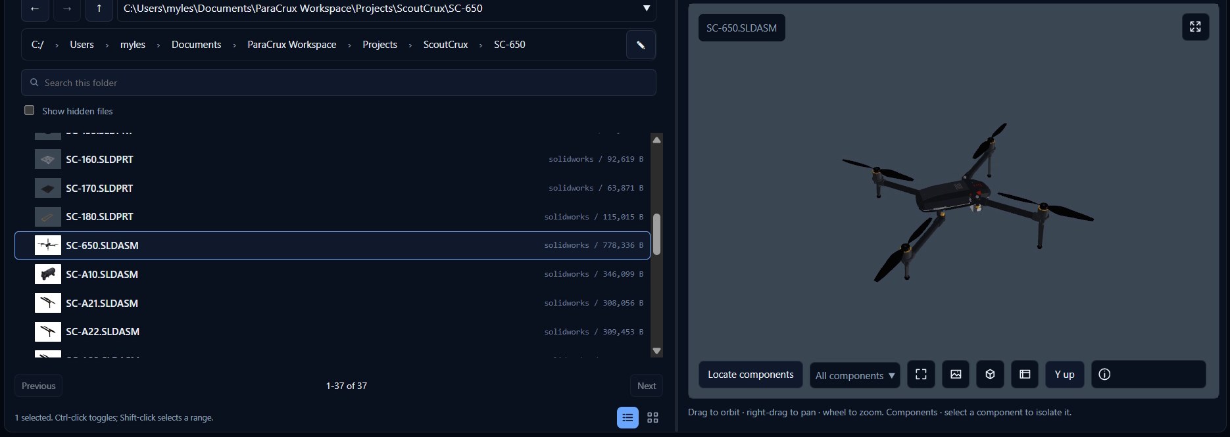Click SC-160.SLDPRT thumbnail
The height and width of the screenshot is (437, 1230).
tap(47, 159)
